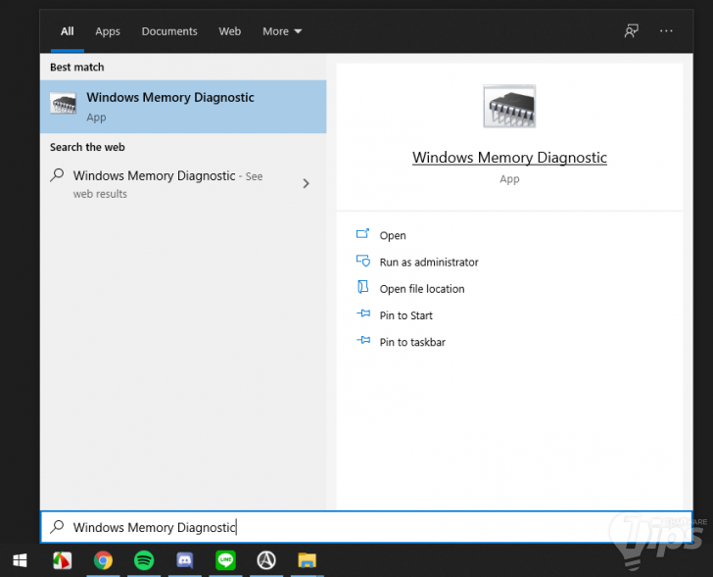The height and width of the screenshot is (577, 713).
Task: Choose Open in the preview pane
Action: click(393, 235)
